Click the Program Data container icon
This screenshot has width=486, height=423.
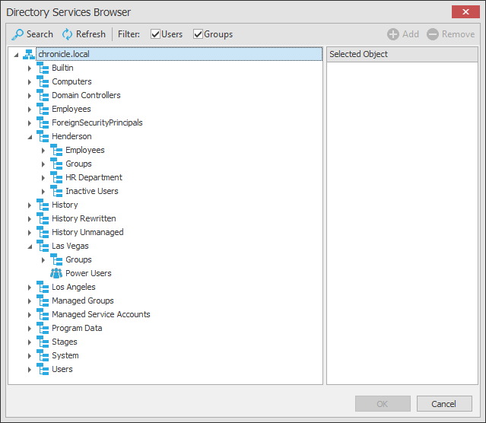(43, 328)
